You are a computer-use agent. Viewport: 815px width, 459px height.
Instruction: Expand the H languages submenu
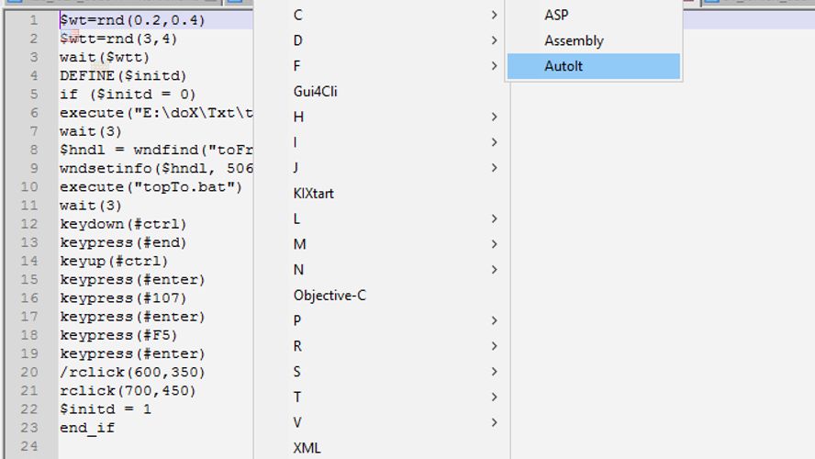pyautogui.click(x=495, y=117)
